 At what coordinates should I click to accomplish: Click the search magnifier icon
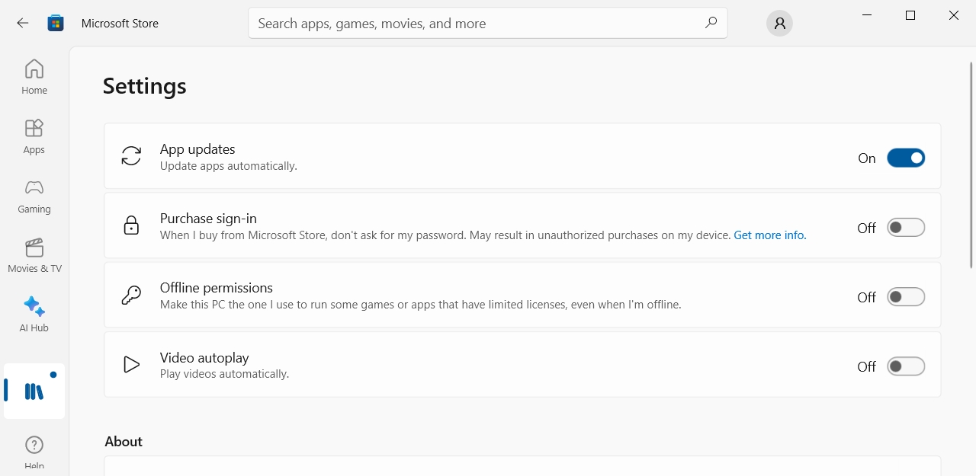tap(711, 23)
